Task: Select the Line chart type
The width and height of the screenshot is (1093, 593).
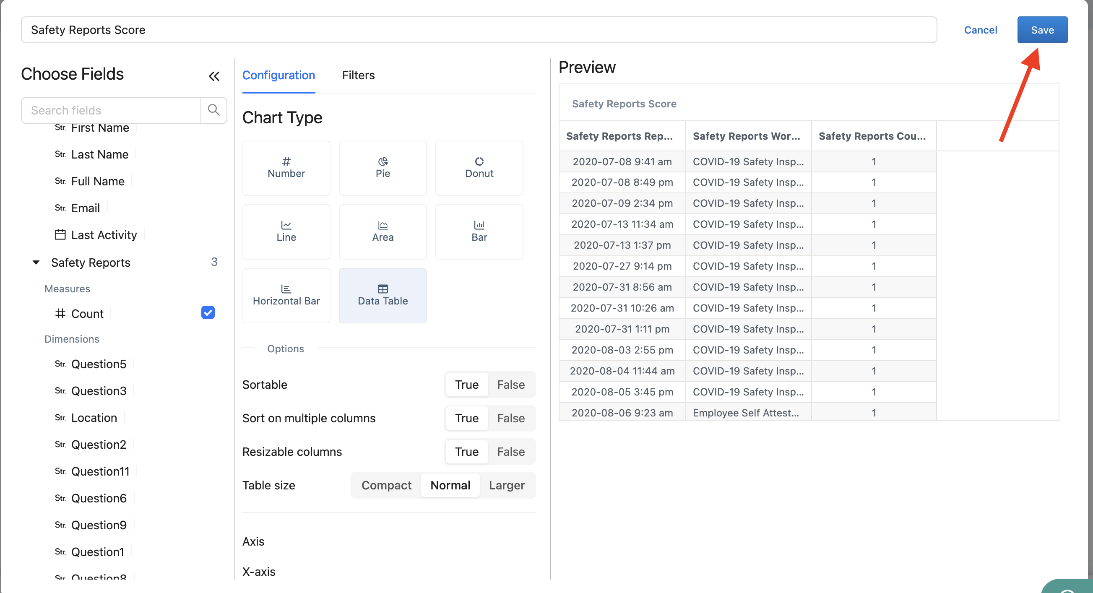Action: (x=286, y=231)
